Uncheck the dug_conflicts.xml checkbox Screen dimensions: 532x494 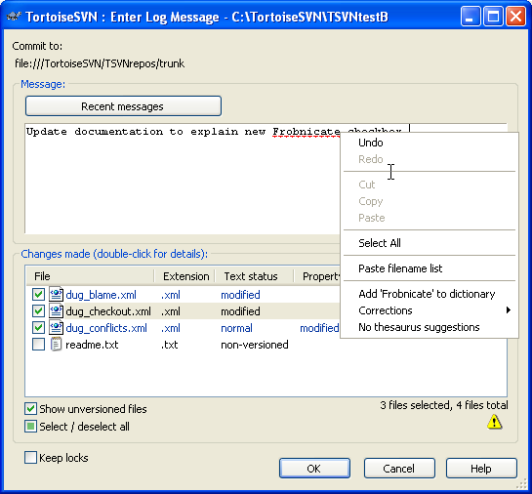tap(38, 327)
